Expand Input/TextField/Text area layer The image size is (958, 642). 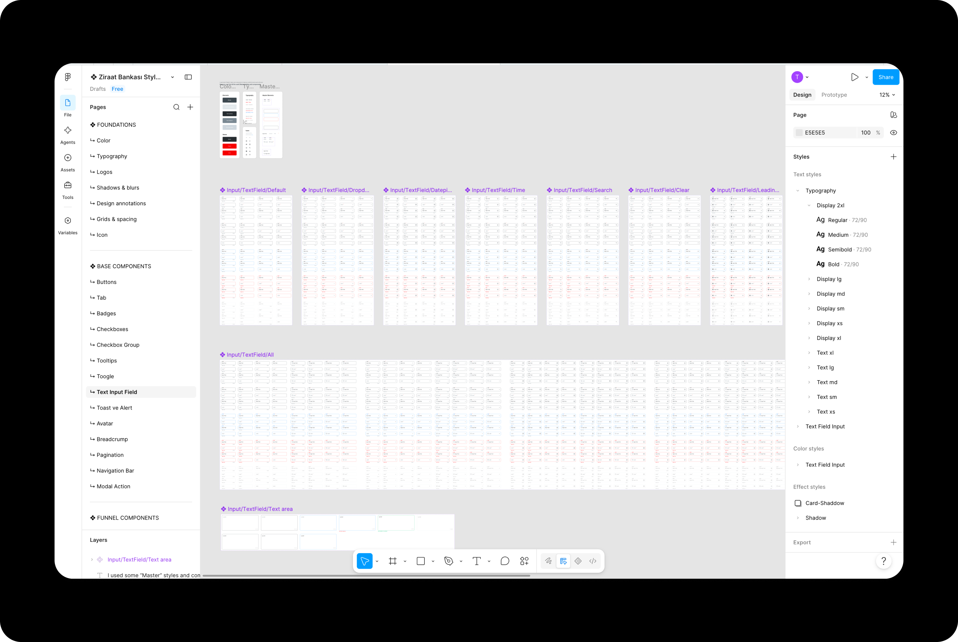tap(92, 560)
